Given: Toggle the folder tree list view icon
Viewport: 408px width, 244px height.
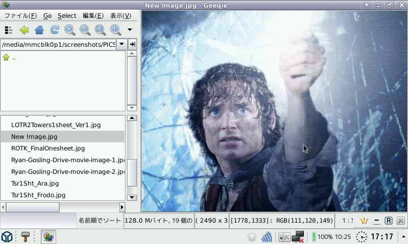Looking at the screenshot, I should (x=9, y=30).
